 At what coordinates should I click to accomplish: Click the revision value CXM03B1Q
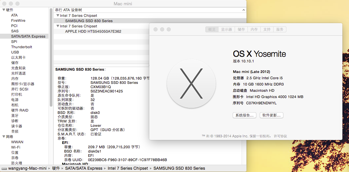[101, 87]
